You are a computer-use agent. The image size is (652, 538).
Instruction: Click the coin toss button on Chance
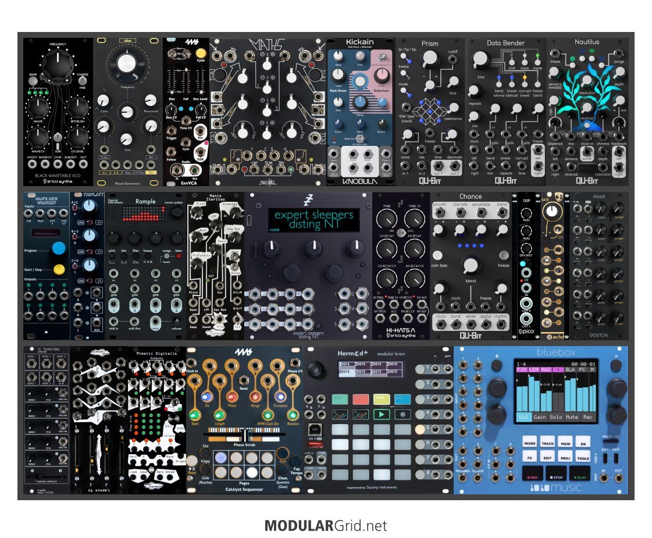[x=438, y=255]
